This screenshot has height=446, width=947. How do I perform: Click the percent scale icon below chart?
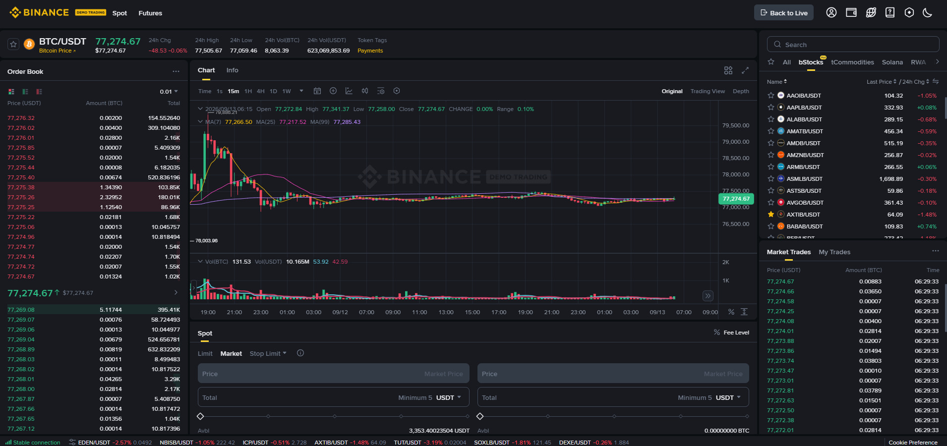pos(731,312)
